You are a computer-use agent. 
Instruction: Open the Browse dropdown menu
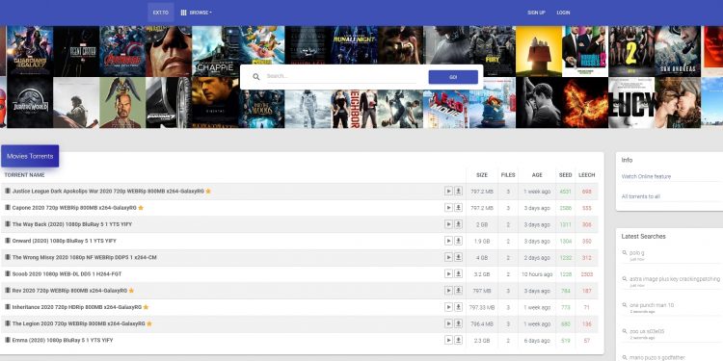point(197,13)
